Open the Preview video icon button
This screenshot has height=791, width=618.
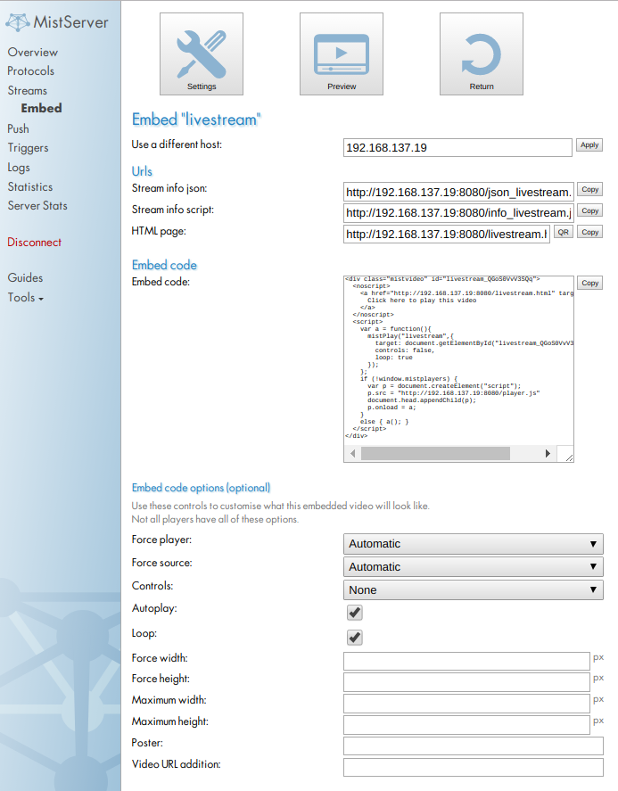click(342, 54)
